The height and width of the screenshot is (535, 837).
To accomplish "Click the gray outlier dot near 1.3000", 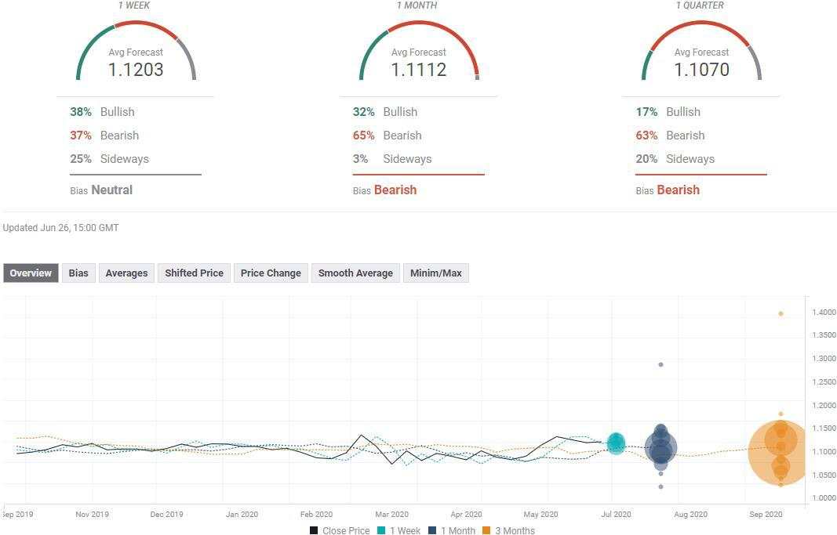I will point(661,364).
